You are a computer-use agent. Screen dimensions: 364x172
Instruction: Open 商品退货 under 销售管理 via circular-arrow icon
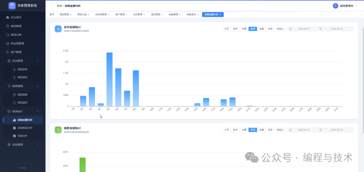point(14,102)
